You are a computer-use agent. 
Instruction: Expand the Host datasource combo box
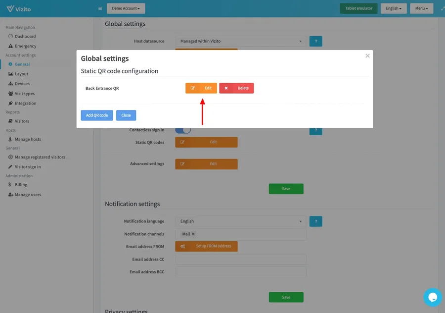(240, 41)
